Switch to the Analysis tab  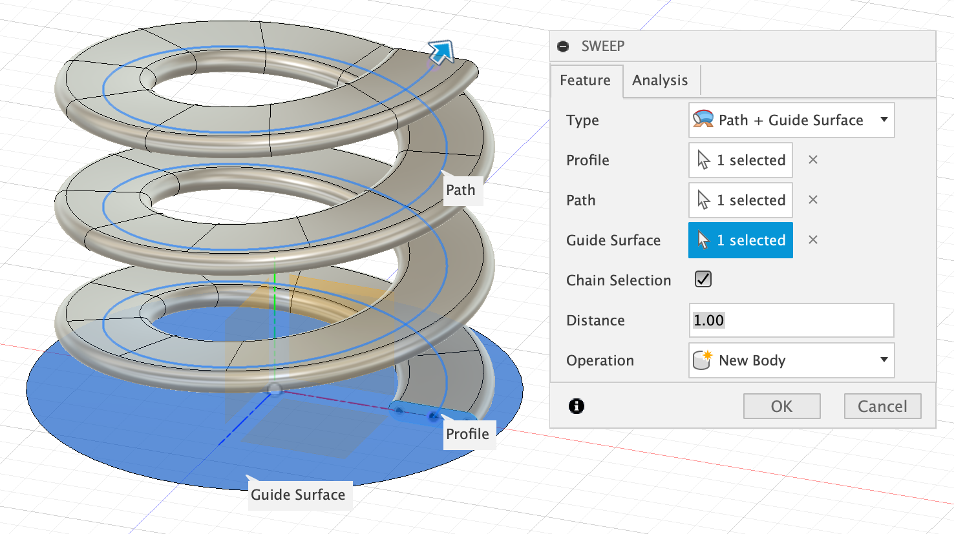(660, 80)
